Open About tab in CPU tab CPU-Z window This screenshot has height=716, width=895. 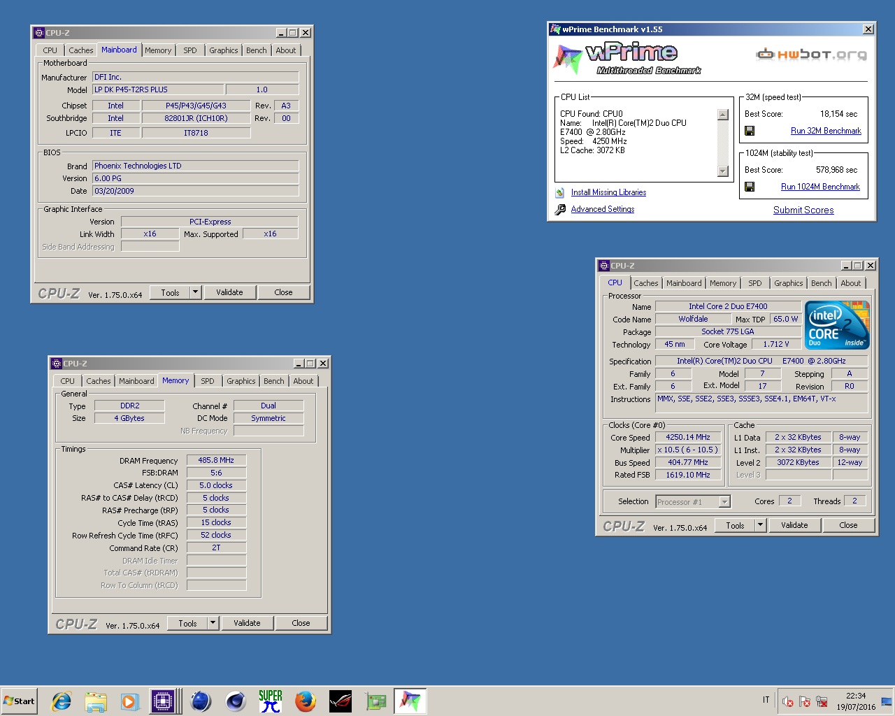851,283
